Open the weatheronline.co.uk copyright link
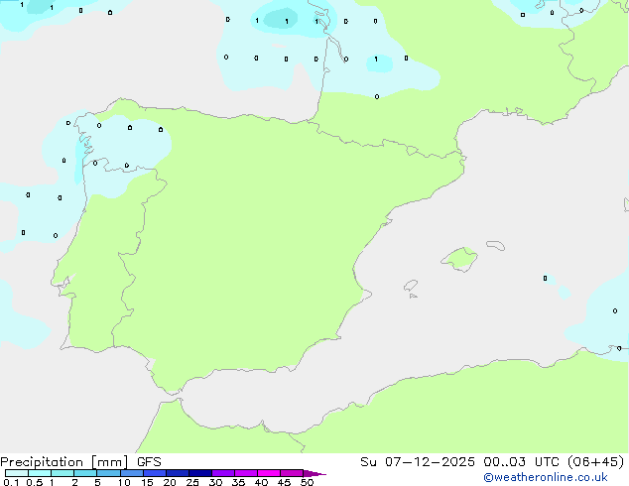 (546, 477)
